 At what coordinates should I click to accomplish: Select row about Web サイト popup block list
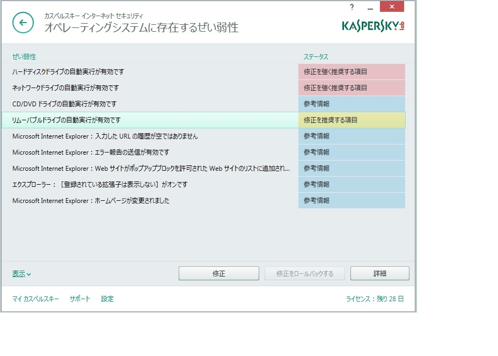point(203,169)
